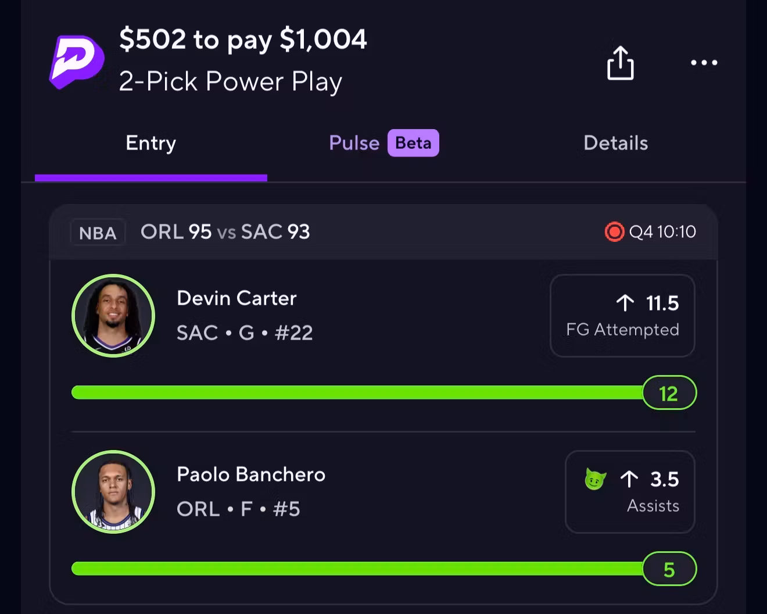Tap the green demon emoji icon
This screenshot has height=614, width=767.
595,480
